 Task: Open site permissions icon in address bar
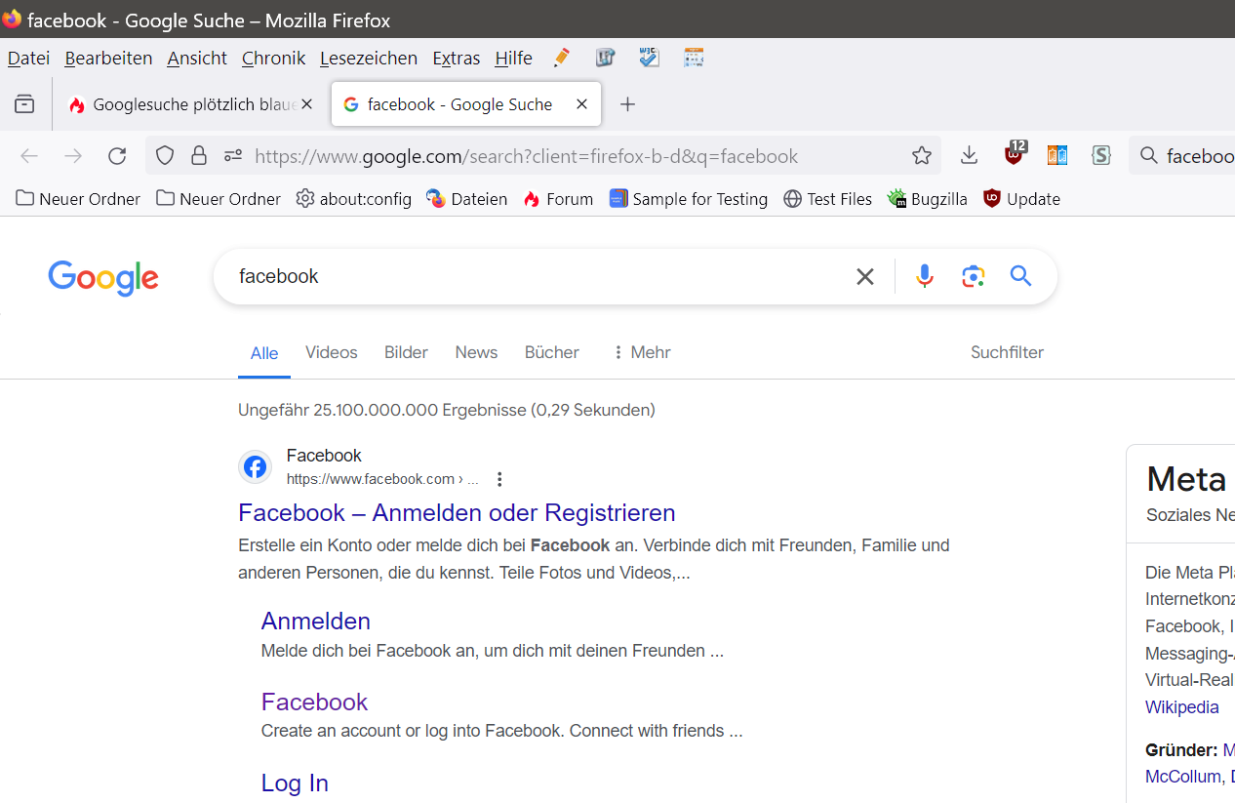tap(233, 156)
